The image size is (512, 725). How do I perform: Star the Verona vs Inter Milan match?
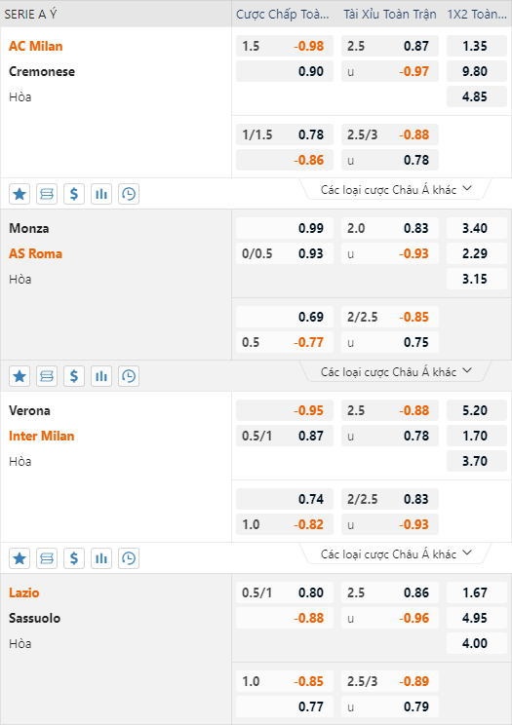point(20,558)
